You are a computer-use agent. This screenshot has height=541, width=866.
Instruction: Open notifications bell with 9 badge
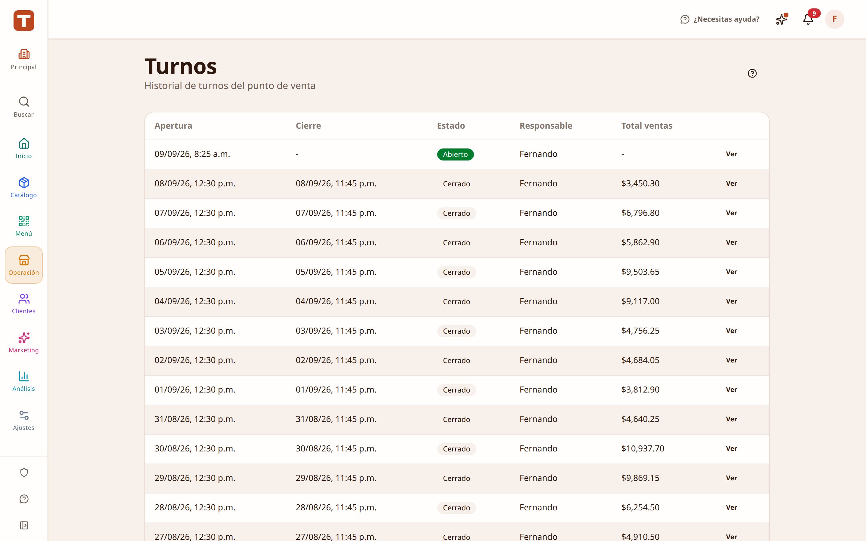[809, 19]
